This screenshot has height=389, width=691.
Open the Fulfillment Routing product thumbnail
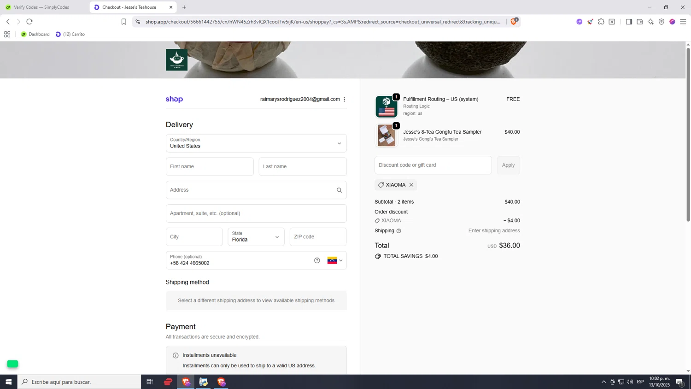coord(386,107)
